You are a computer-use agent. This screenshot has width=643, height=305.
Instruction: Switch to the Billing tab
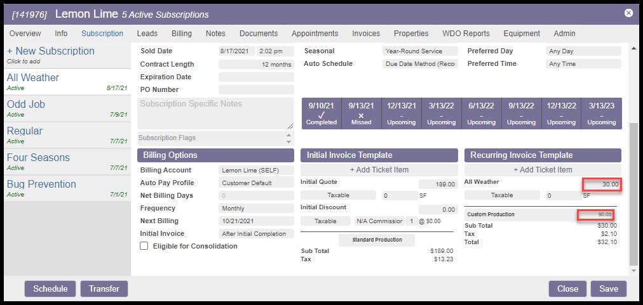pos(181,33)
